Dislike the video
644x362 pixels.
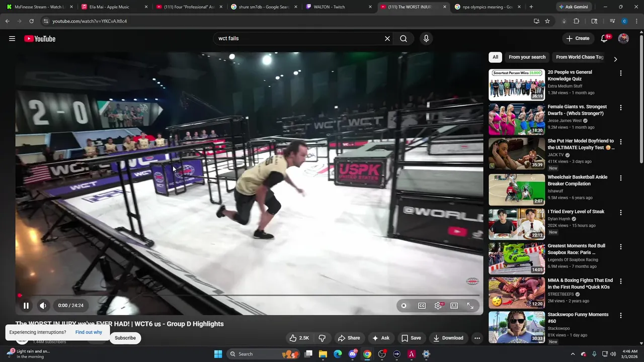pos(323,338)
